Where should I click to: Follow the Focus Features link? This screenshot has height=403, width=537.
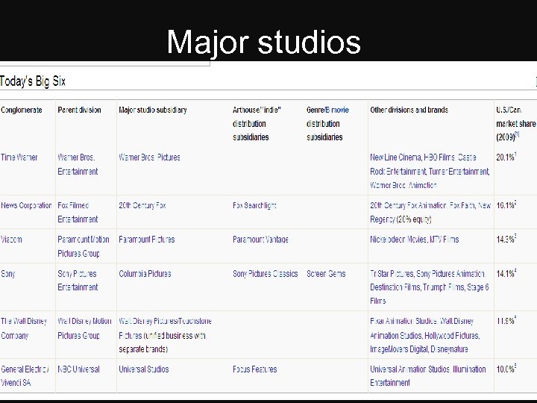pyautogui.click(x=255, y=369)
